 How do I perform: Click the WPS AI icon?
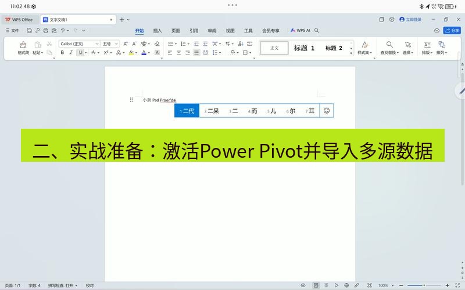(300, 30)
